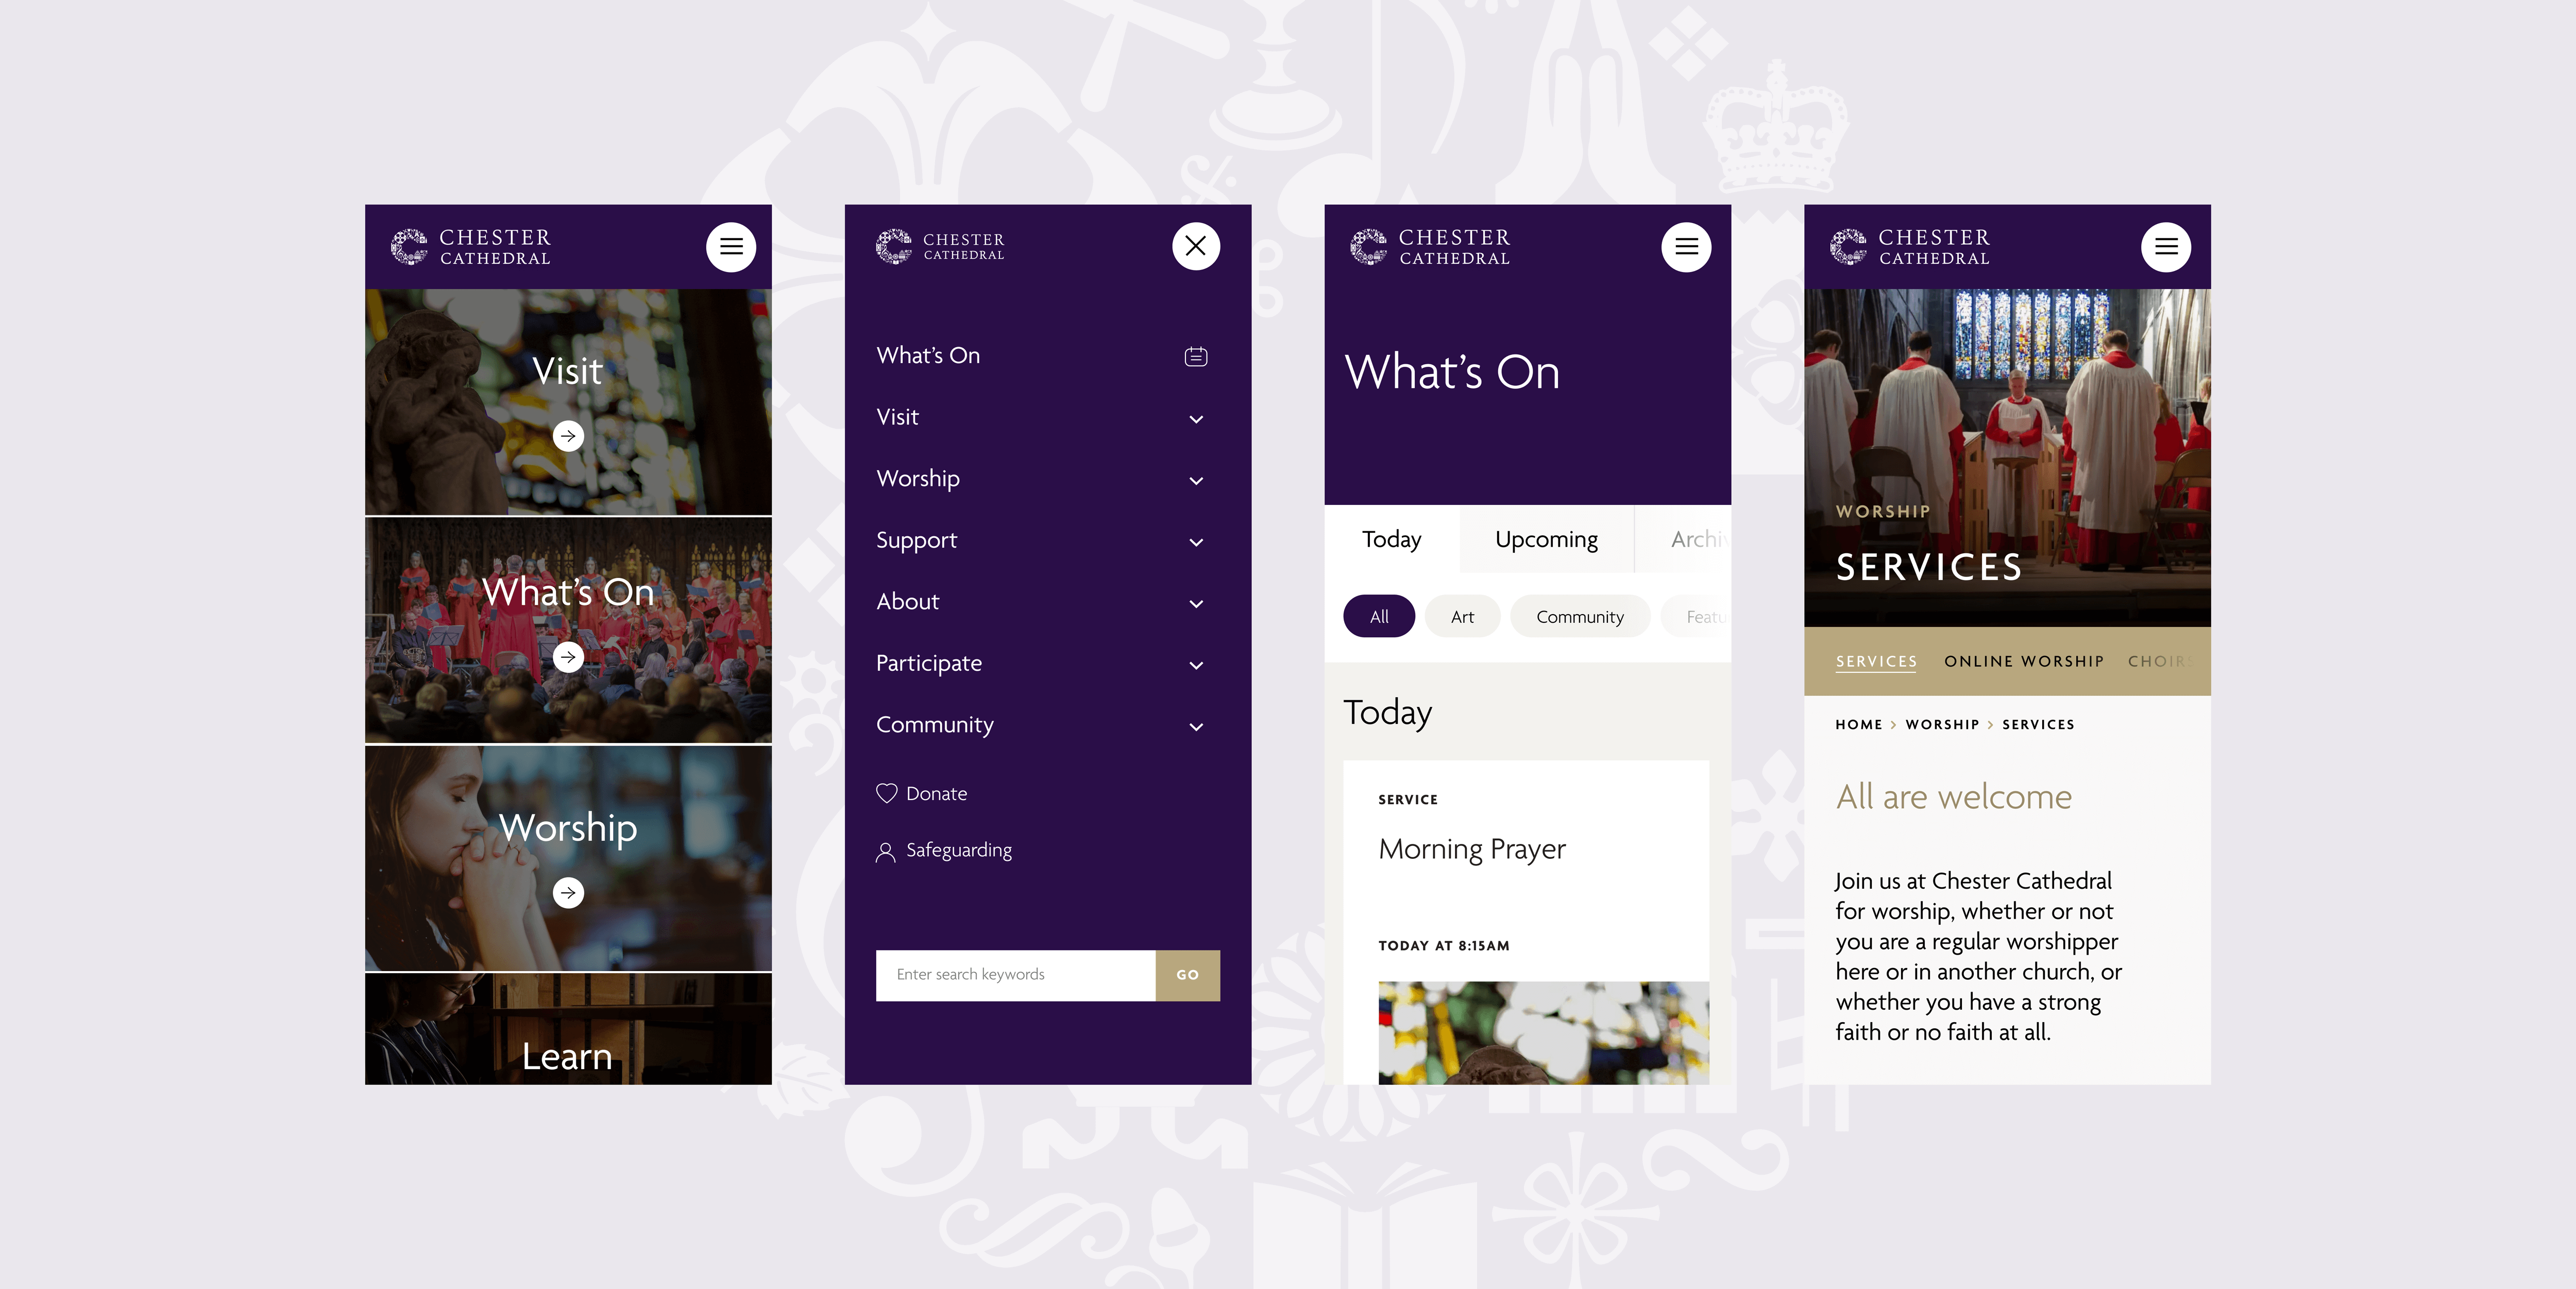Click the close X icon on navigation

(1195, 247)
